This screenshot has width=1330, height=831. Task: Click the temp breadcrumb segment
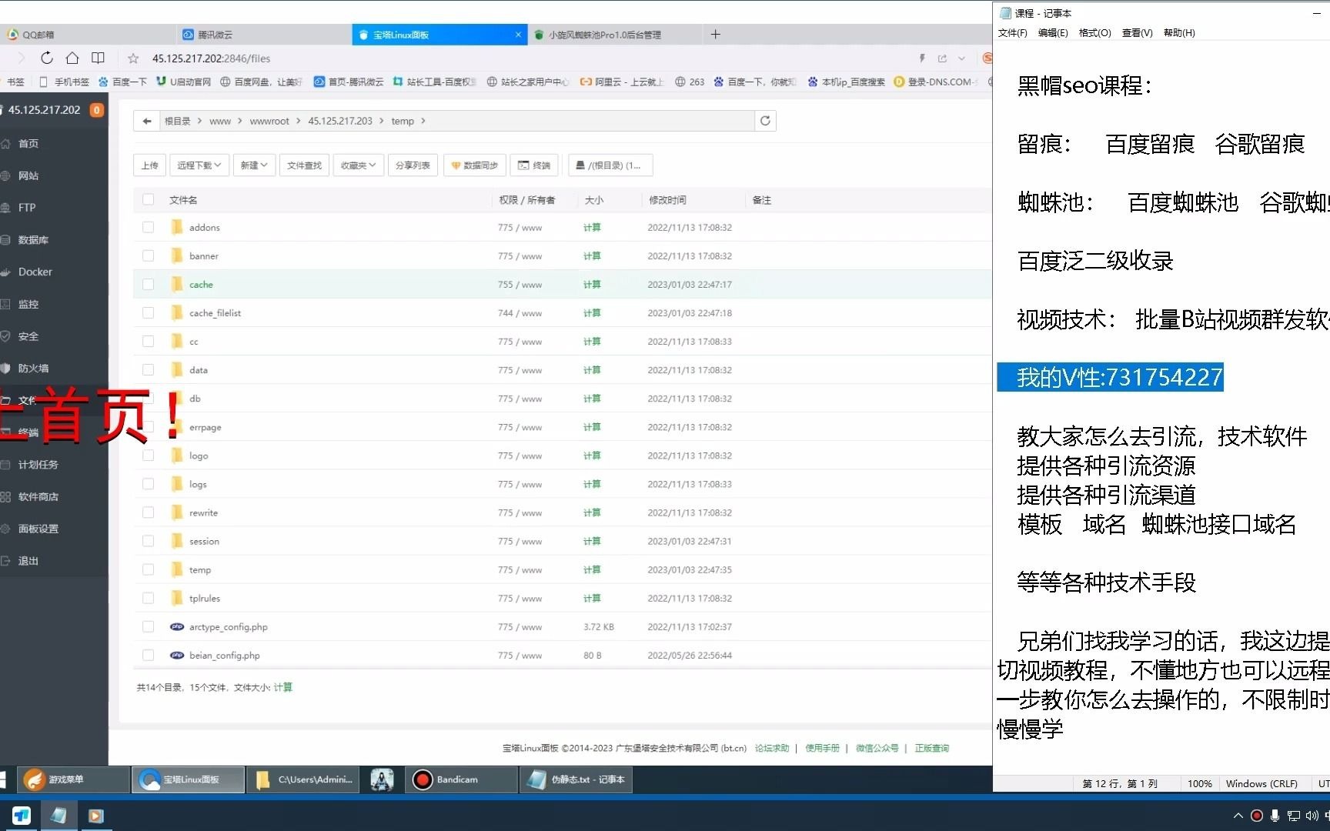[x=403, y=121]
